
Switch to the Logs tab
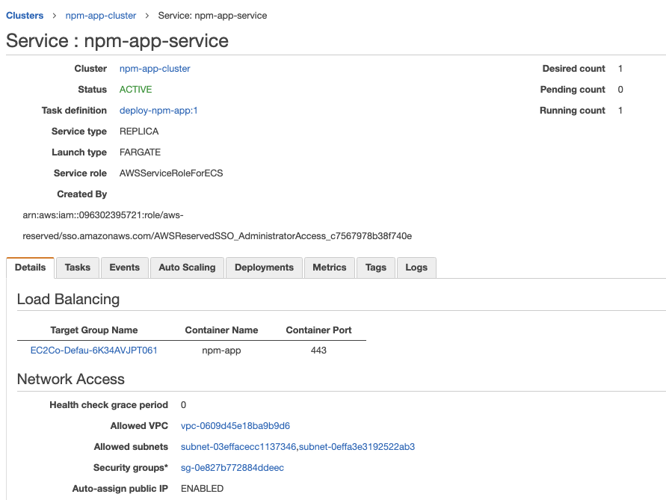(416, 268)
